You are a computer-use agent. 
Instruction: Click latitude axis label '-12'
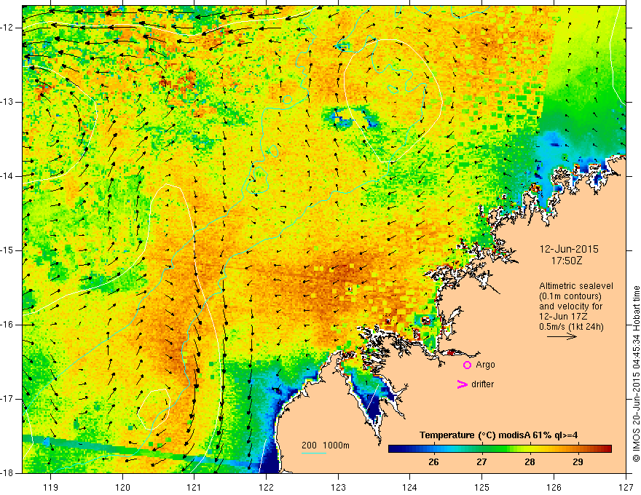click(x=7, y=28)
